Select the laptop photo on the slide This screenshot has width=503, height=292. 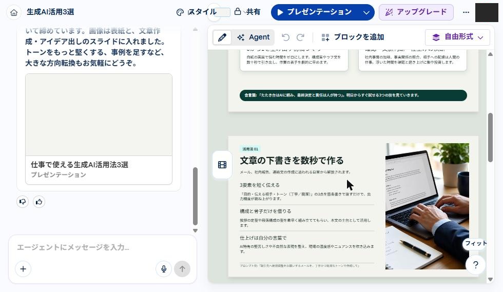427,206
